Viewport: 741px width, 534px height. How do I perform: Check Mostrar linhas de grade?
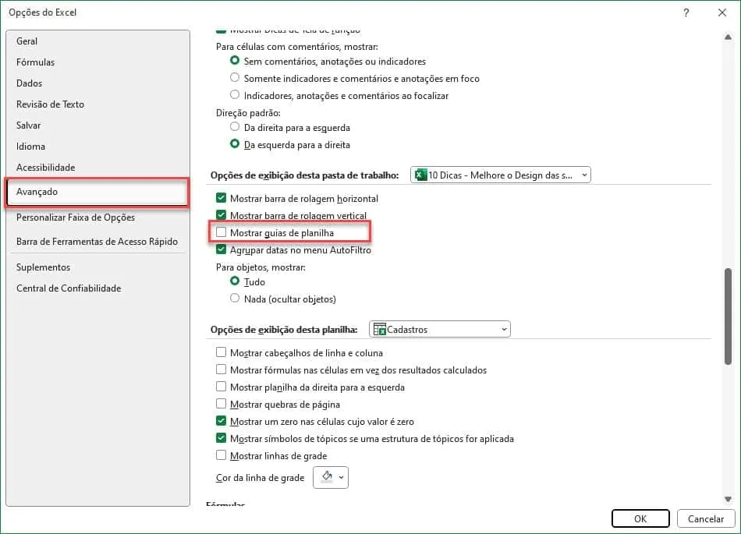(x=221, y=455)
